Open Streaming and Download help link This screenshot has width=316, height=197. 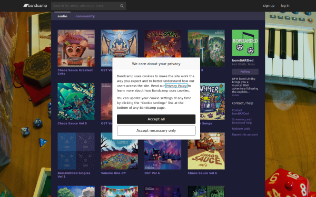click(242, 121)
